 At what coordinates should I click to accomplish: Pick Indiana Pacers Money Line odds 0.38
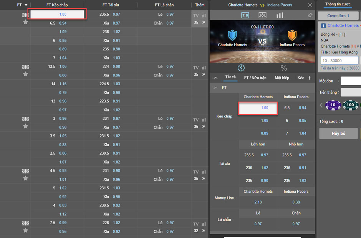[296, 202]
